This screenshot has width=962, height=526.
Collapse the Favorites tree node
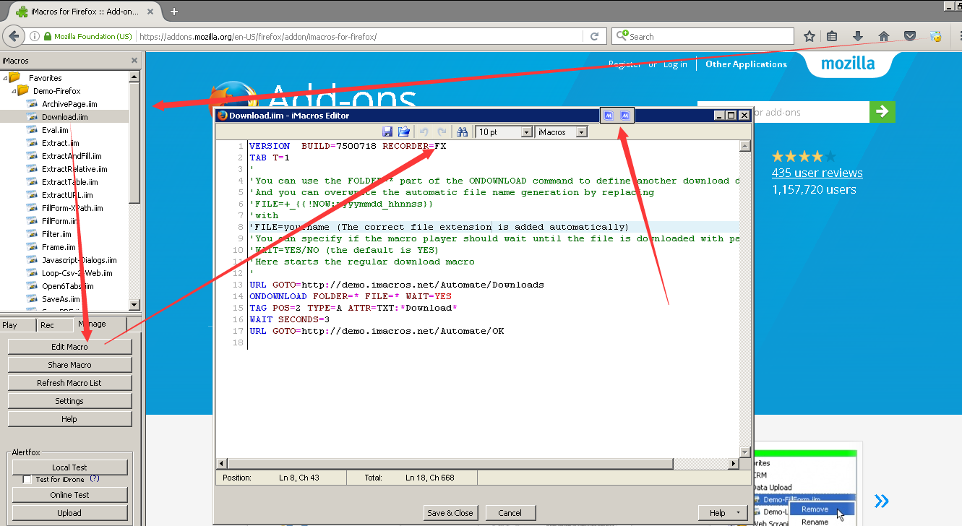point(5,78)
